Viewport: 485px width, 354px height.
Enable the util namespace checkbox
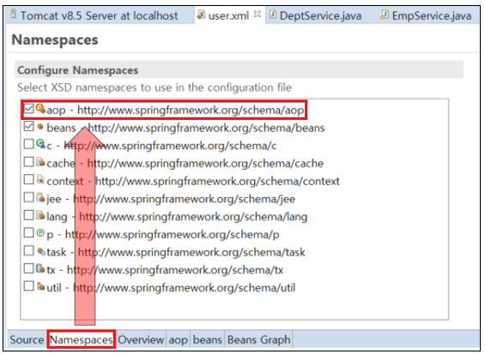29,286
